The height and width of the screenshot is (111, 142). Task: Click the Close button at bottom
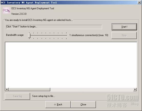click(83, 105)
